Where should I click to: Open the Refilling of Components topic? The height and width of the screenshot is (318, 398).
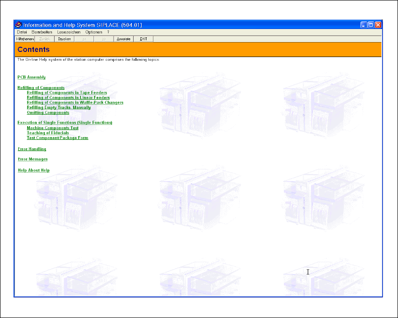[x=41, y=87]
